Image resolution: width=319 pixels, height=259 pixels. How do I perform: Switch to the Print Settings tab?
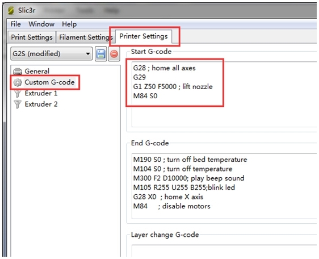[x=32, y=37]
